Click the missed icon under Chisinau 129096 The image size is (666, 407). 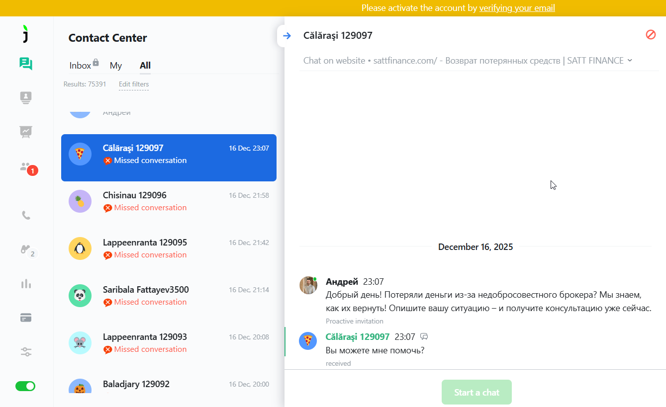tap(107, 208)
